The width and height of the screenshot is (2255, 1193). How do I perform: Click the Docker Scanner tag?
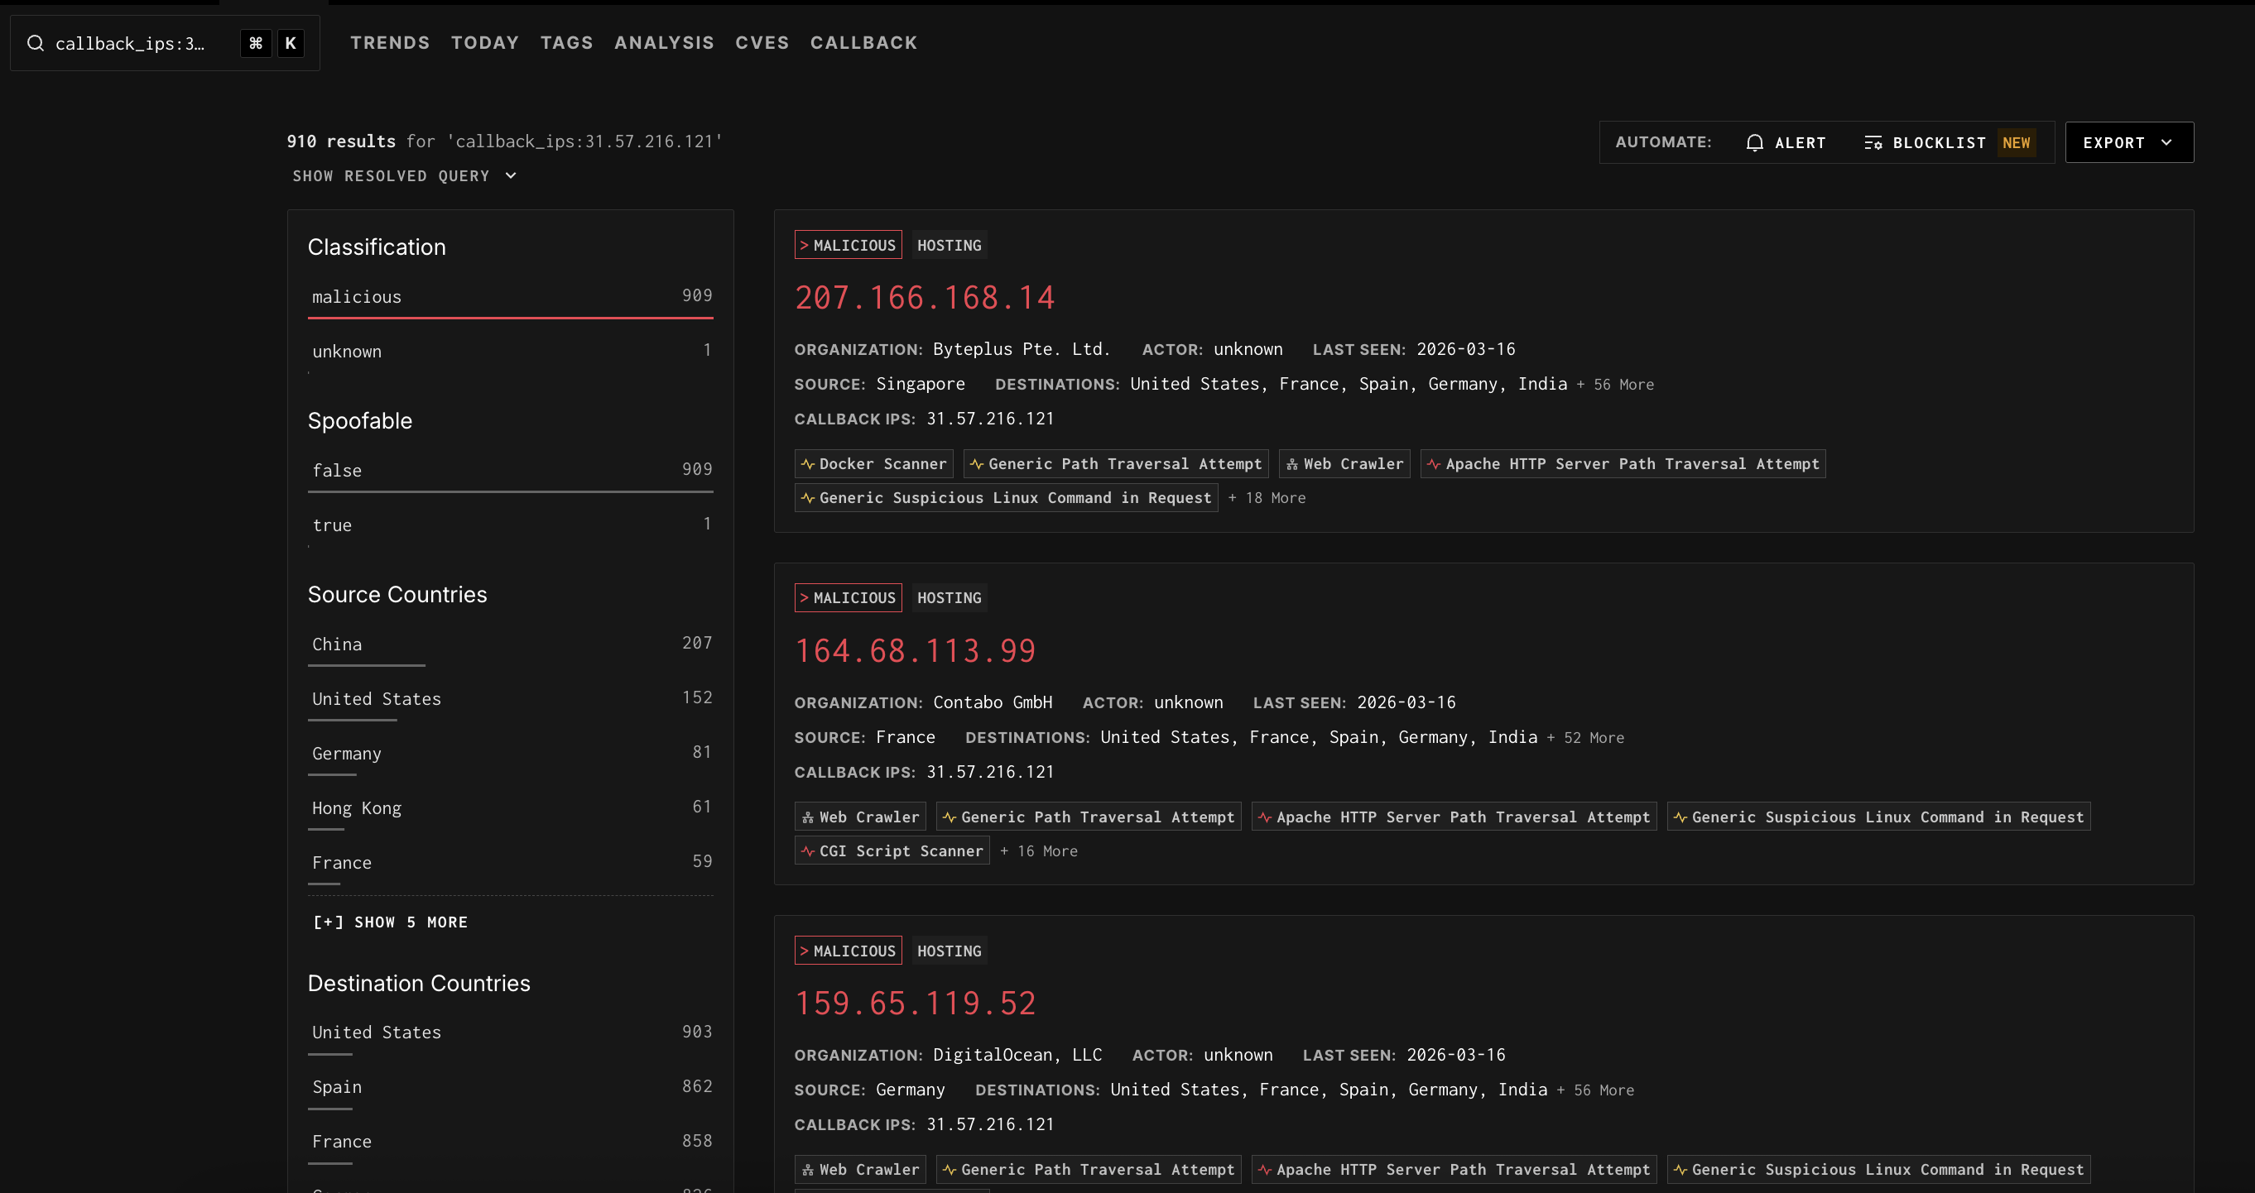(x=873, y=463)
